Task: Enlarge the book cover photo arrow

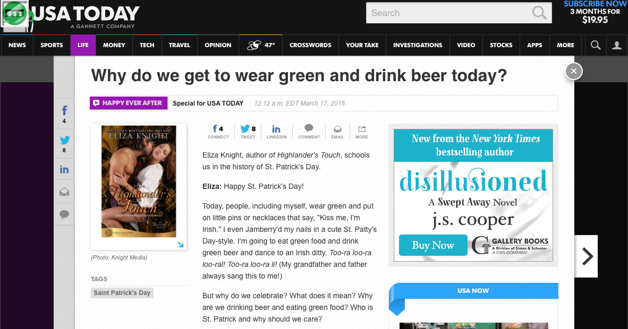Action: tap(181, 245)
